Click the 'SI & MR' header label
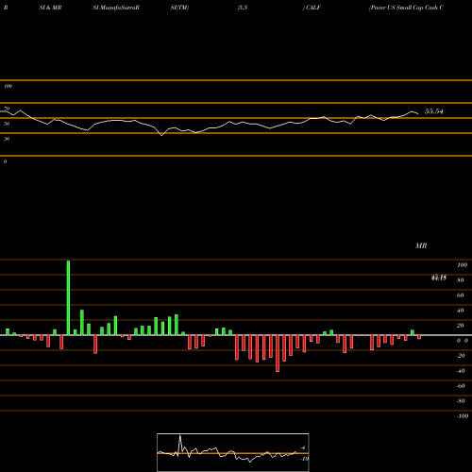The height and width of the screenshot is (472, 472). pos(50,8)
